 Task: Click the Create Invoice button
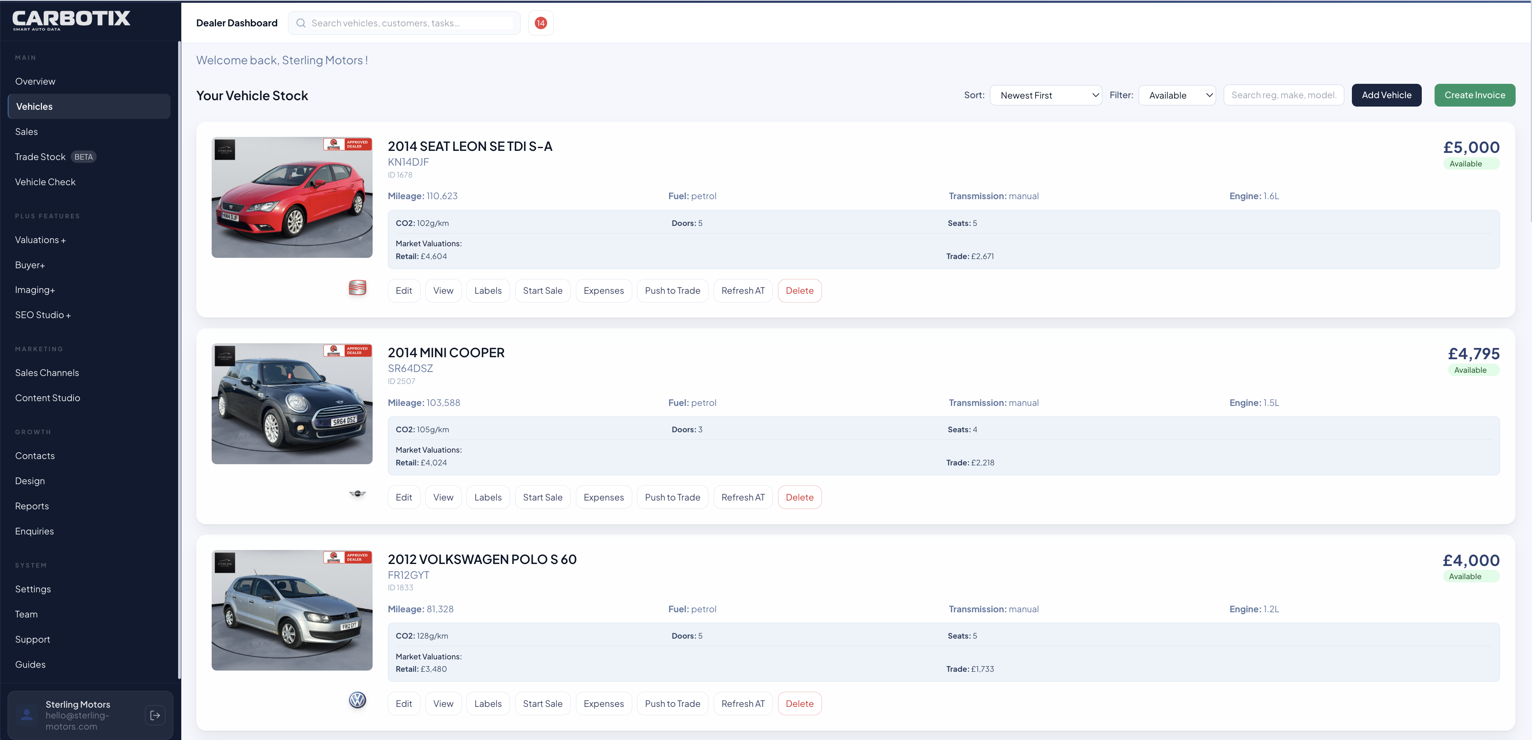[x=1475, y=95]
